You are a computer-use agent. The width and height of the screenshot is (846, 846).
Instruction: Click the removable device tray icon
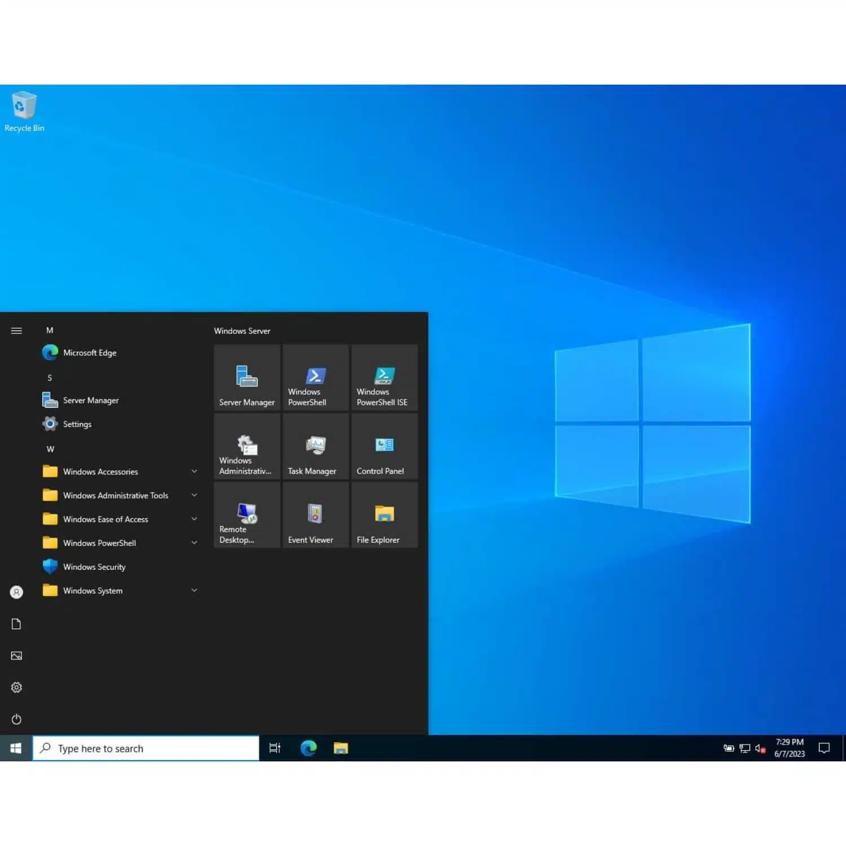point(729,748)
